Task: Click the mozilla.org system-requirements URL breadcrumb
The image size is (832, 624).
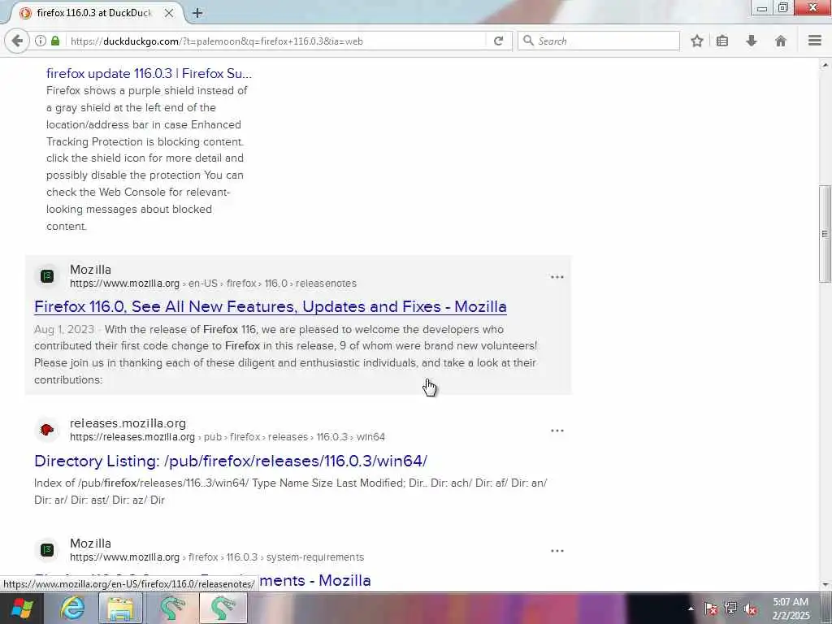Action: point(216,557)
